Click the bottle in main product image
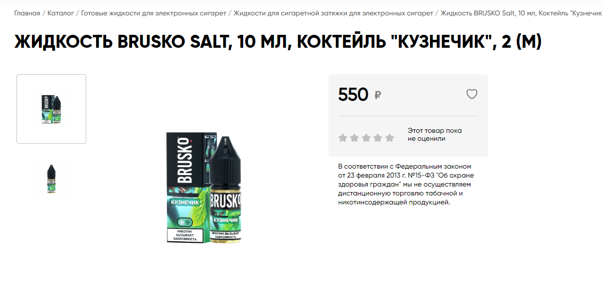The image size is (602, 287). click(x=225, y=190)
